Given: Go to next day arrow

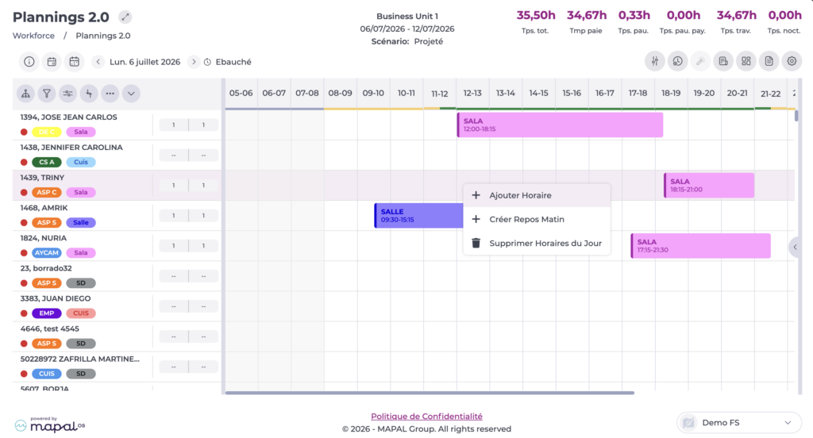Looking at the screenshot, I should coord(194,62).
